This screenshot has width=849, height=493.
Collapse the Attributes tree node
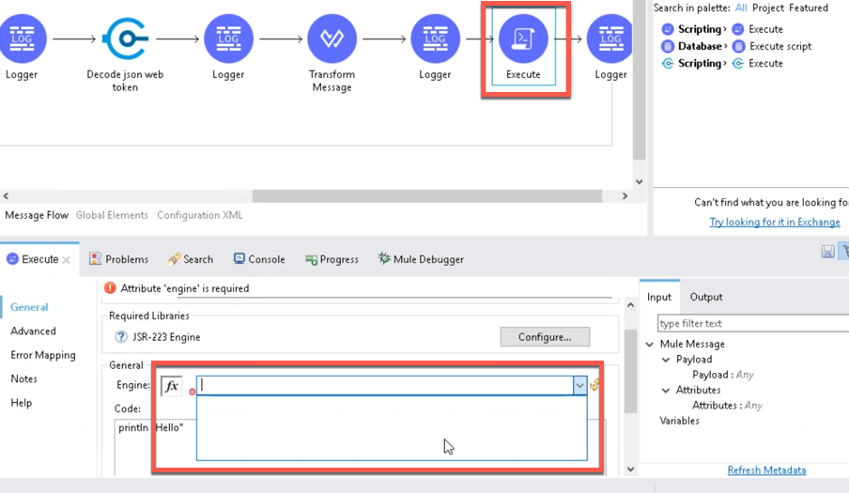click(x=666, y=391)
